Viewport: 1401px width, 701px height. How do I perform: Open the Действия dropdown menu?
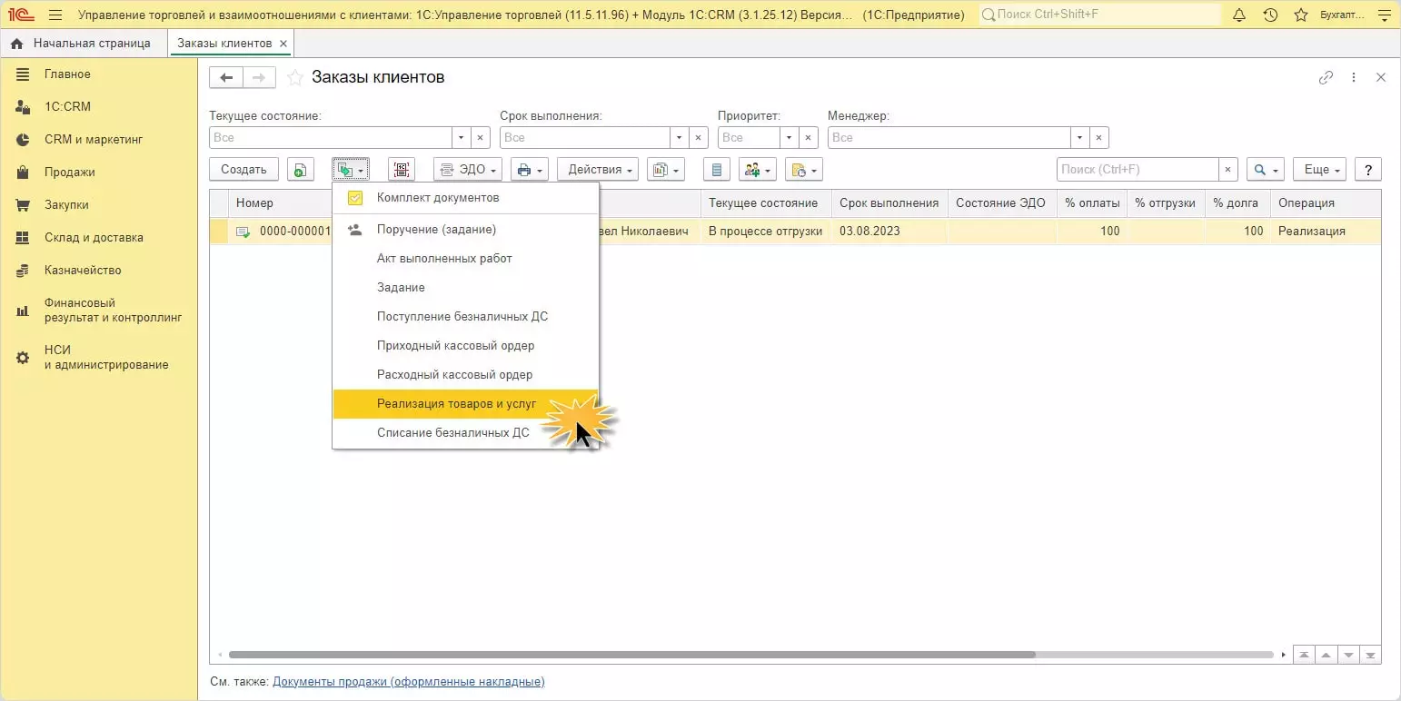pos(598,170)
